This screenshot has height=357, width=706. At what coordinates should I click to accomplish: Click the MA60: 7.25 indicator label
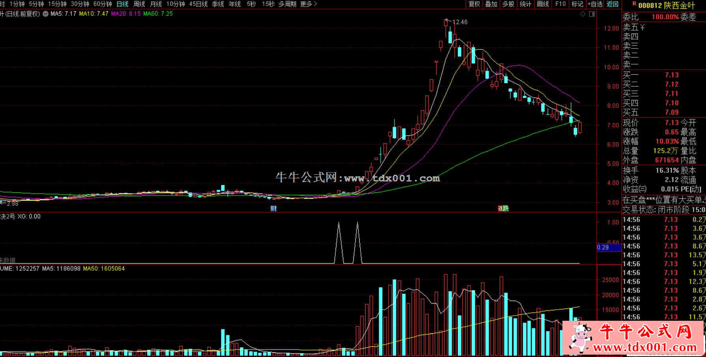[x=158, y=14]
